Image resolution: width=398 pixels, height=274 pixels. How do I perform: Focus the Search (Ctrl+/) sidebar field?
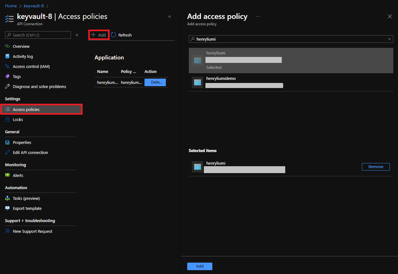tap(38, 35)
